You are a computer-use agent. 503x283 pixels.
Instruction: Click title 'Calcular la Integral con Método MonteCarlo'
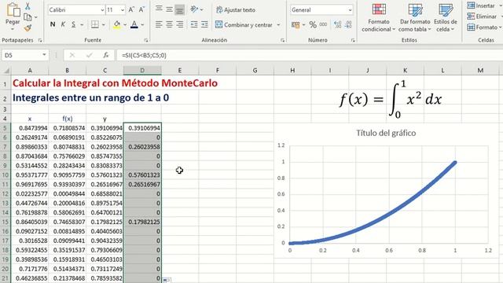[x=115, y=83]
